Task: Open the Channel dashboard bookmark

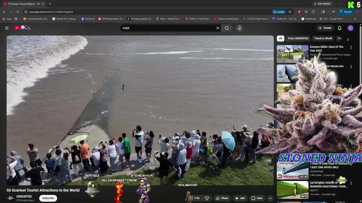Action: [227, 19]
